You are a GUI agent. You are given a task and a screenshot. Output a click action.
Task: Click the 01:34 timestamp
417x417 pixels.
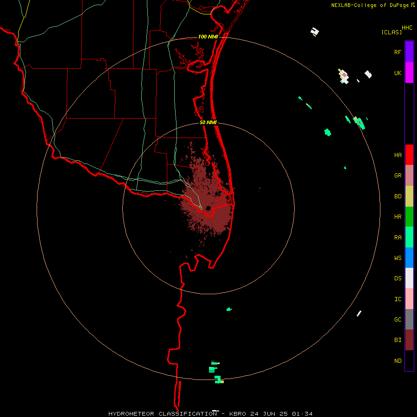tap(302, 414)
